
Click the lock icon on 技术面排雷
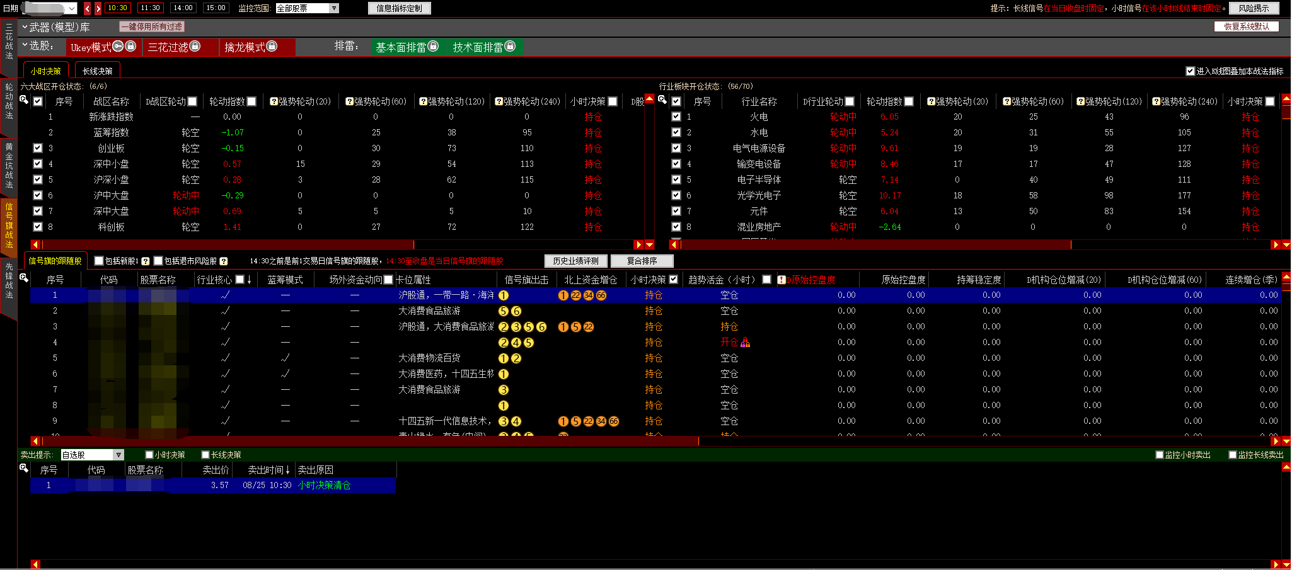(x=510, y=46)
